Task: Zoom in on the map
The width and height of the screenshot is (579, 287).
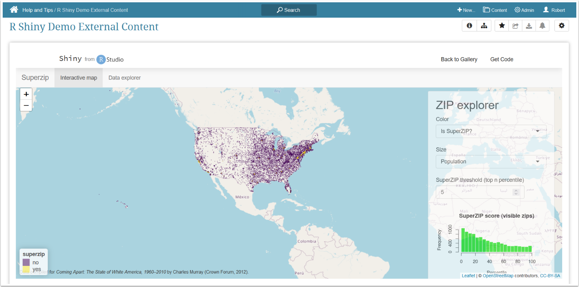Action: click(x=26, y=94)
